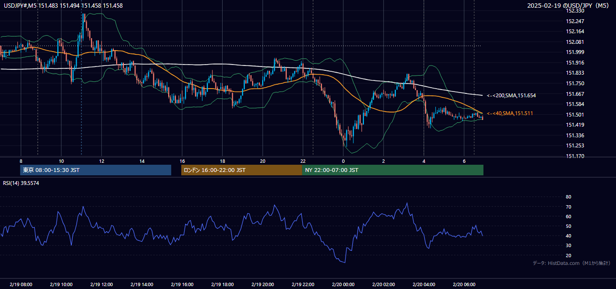Image resolution: width=616 pixels, height=289 pixels.
Task: Click the time label 2/20 02:00
Action: (x=384, y=284)
